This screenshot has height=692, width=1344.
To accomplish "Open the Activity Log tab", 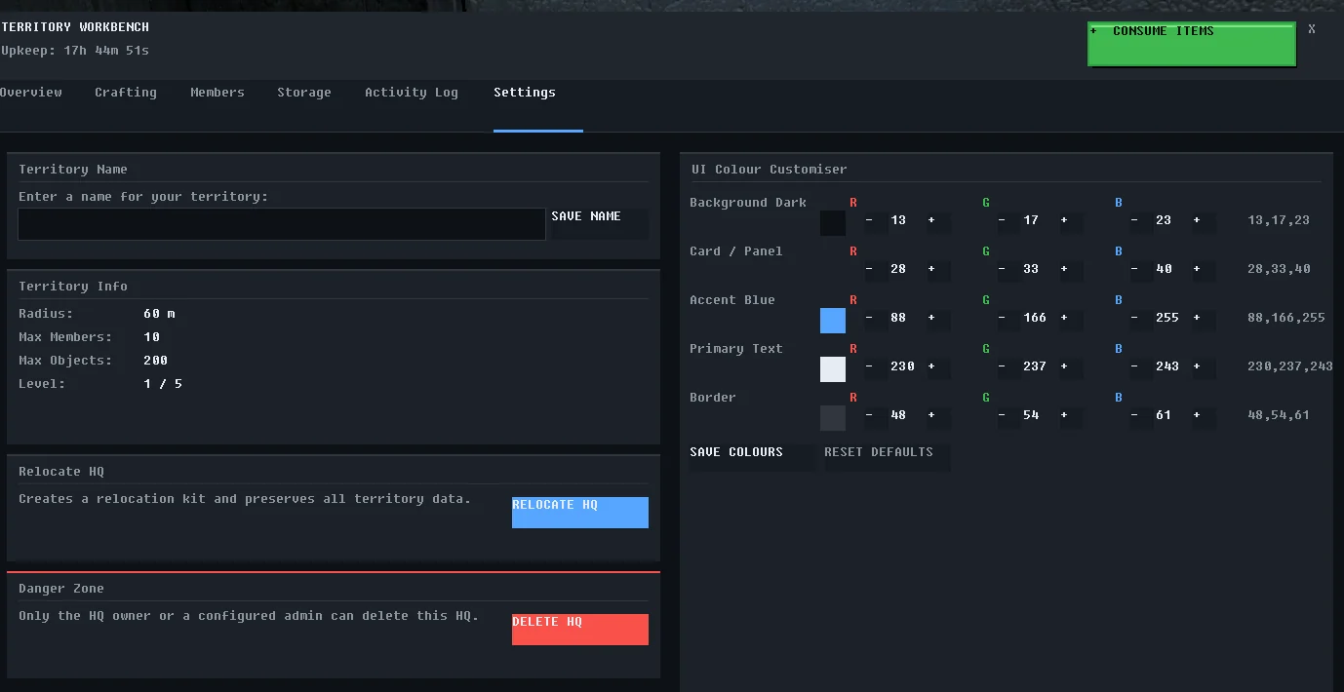I will 412,93.
